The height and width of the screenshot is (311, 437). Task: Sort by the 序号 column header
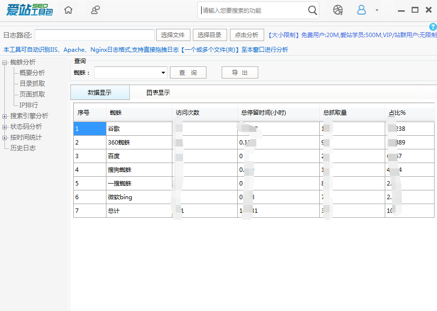coord(90,113)
